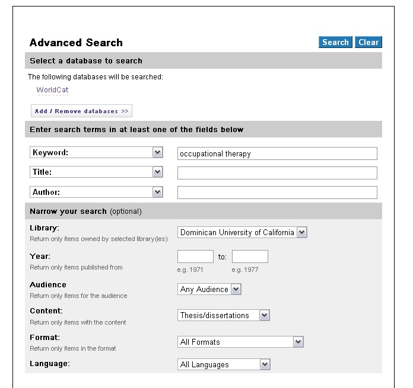Image resolution: width=413 pixels, height=388 pixels.
Task: Open the Keyword field type dropdown
Action: click(x=96, y=152)
